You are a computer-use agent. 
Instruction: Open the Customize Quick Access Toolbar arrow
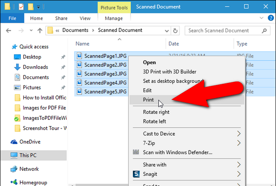coord(38,7)
